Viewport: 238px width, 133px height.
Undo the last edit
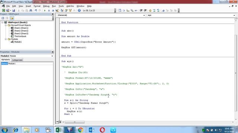point(36,10)
